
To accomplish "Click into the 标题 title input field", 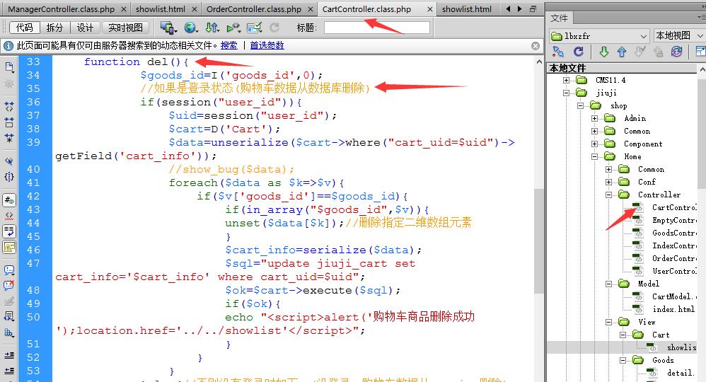I will 377,28.
